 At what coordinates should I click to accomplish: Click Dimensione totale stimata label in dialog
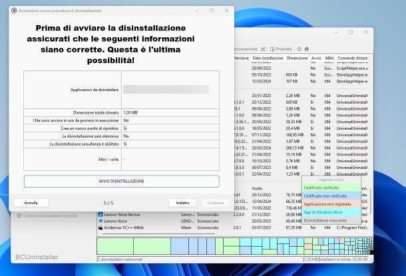(96, 112)
